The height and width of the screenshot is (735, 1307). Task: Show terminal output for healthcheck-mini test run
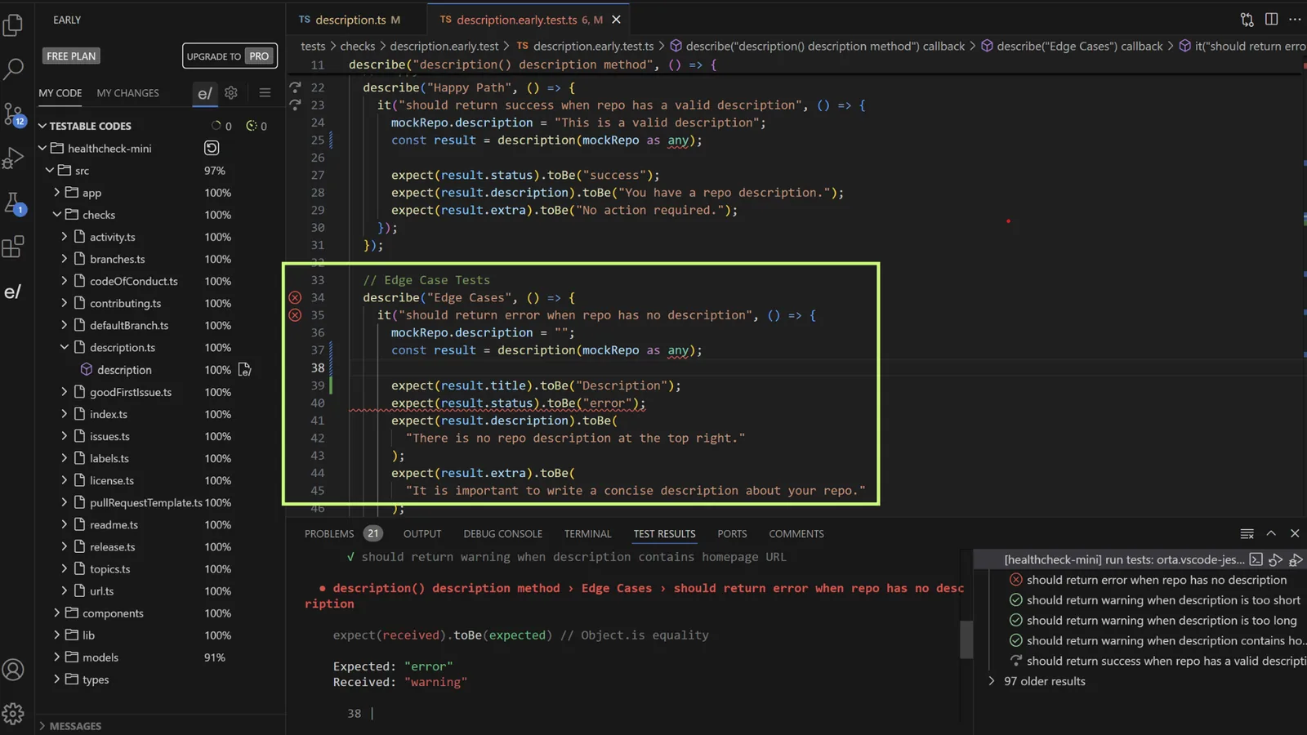point(1256,559)
